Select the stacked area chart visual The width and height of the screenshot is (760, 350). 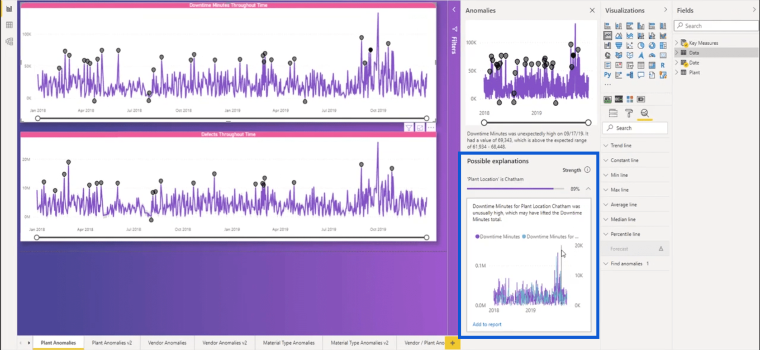click(630, 36)
